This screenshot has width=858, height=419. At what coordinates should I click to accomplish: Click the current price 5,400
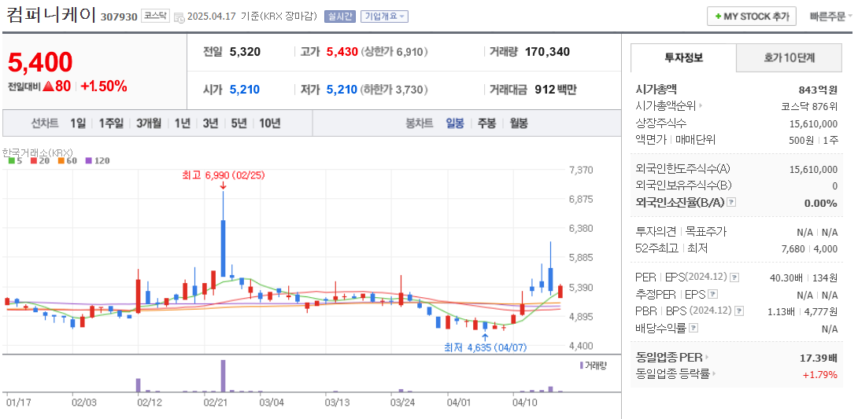[40, 62]
